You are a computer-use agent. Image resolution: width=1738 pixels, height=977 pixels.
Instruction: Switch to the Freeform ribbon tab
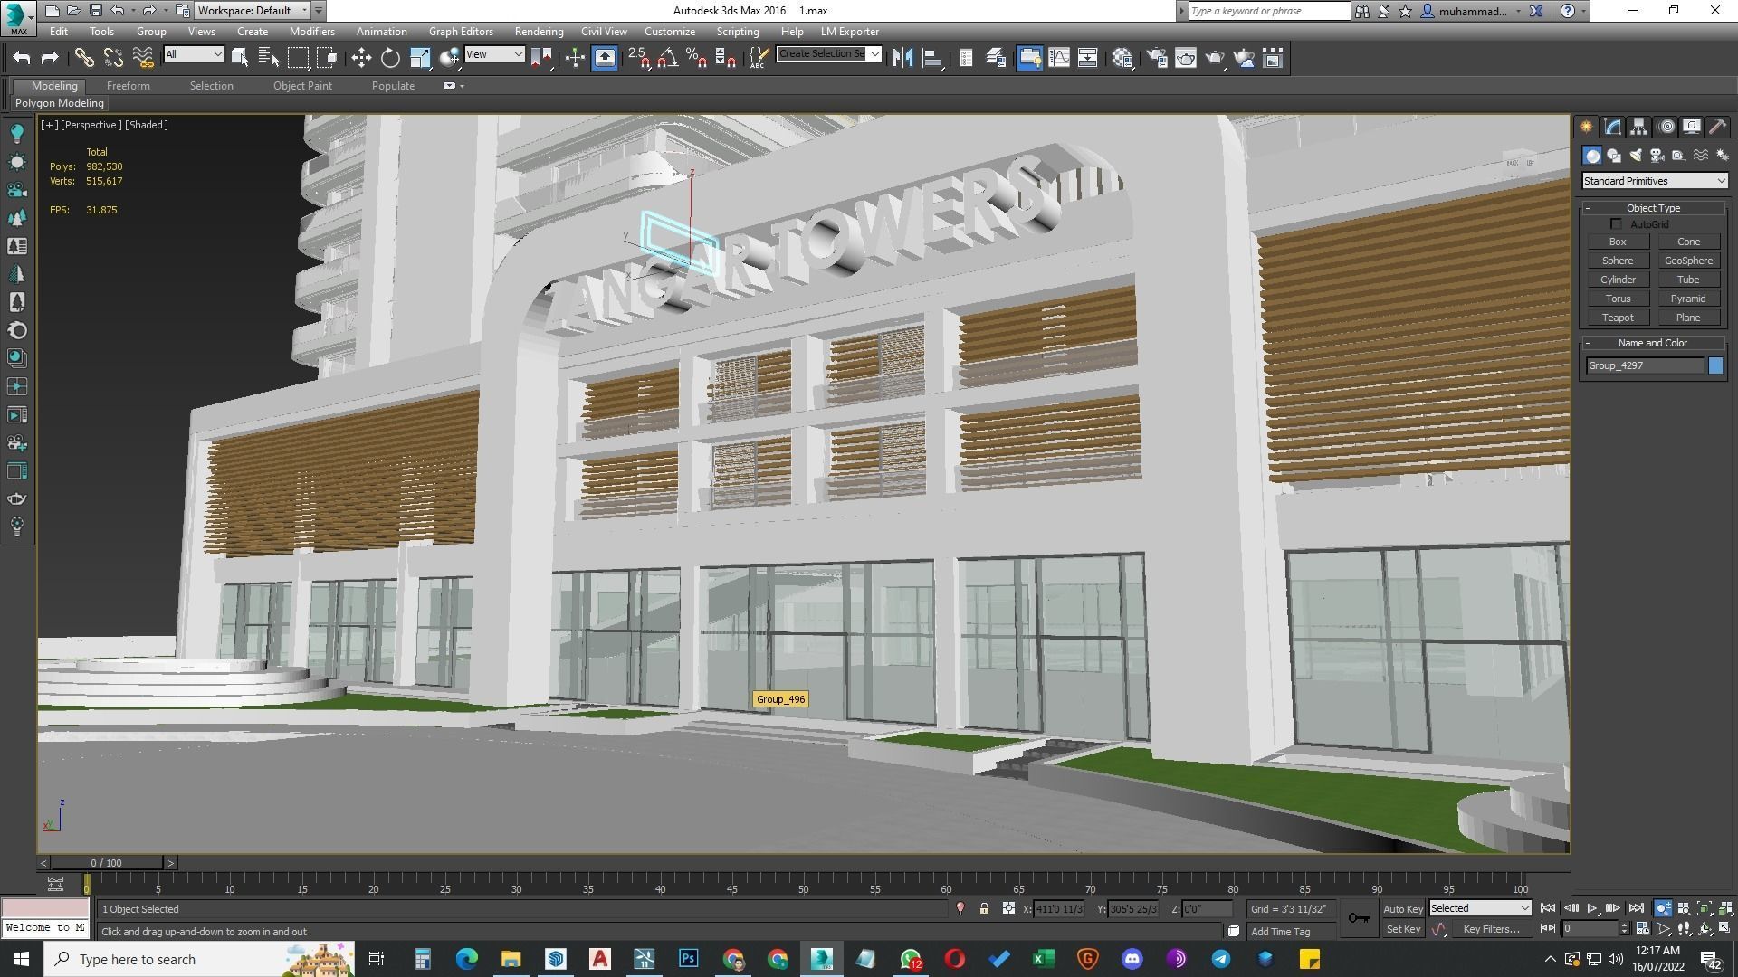pos(128,86)
